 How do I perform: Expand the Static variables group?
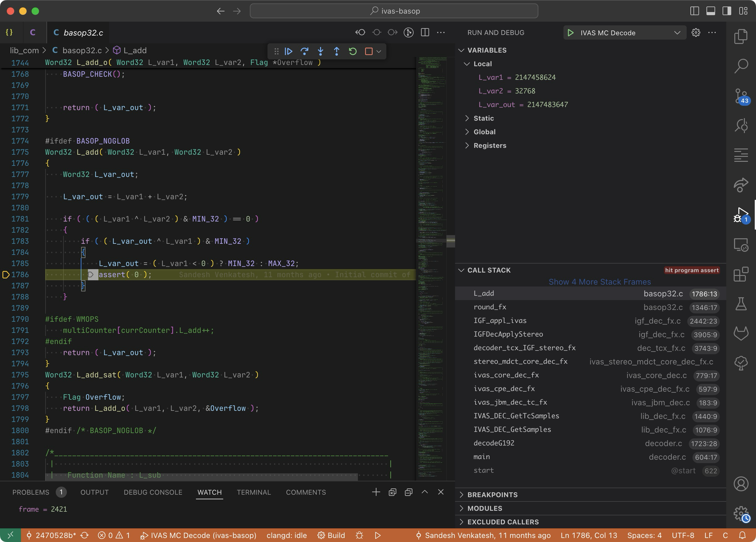[483, 118]
